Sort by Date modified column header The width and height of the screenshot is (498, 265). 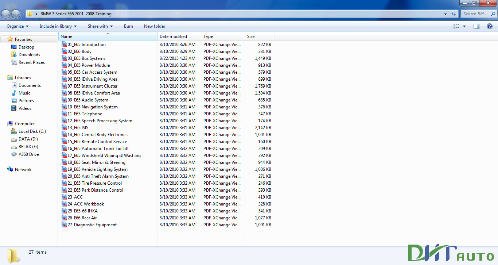179,37
